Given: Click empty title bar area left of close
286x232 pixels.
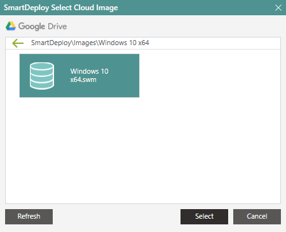Looking at the screenshot, I should pyautogui.click(x=195, y=8).
